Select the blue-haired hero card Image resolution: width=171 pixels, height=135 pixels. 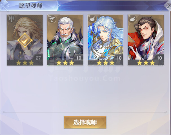(x=105, y=40)
